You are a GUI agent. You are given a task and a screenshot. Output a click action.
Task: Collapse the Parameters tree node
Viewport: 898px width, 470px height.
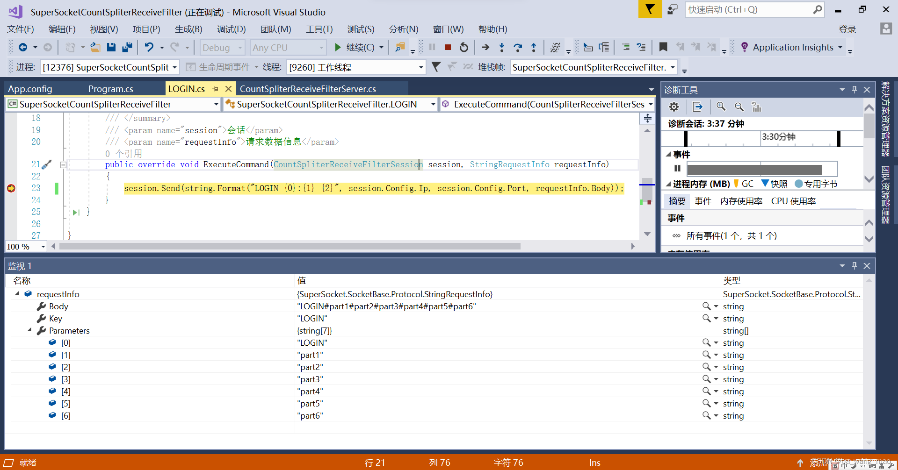29,330
